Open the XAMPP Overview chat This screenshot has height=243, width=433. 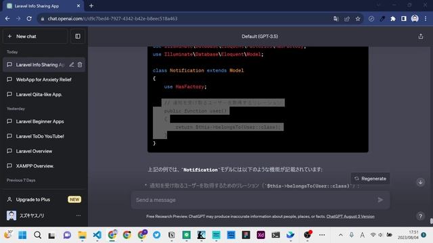pyautogui.click(x=44, y=166)
